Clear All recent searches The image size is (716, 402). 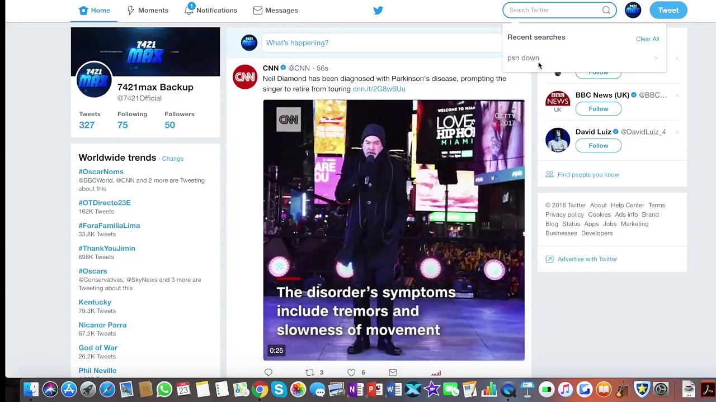(647, 39)
